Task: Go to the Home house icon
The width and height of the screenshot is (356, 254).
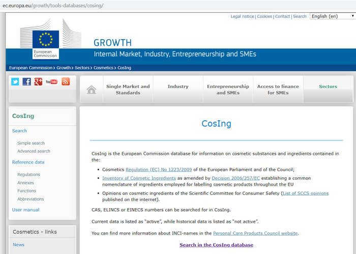Action: pyautogui.click(x=92, y=90)
